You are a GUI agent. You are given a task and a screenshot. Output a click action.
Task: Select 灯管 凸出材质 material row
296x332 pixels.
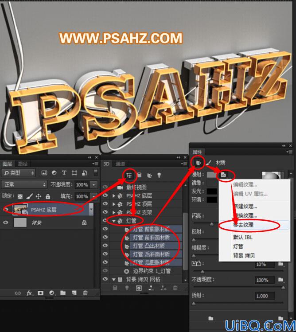pos(156,246)
